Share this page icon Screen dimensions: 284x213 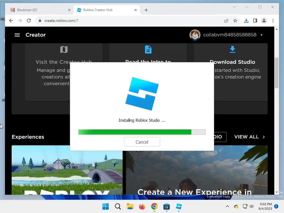pyautogui.click(x=226, y=21)
